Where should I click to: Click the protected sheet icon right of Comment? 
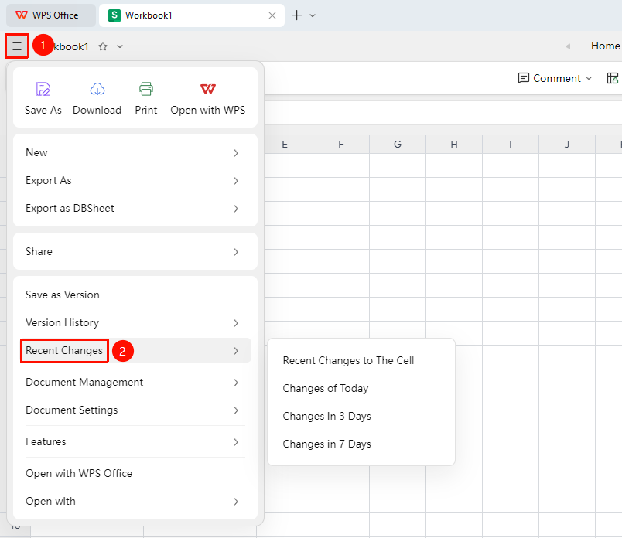point(613,78)
